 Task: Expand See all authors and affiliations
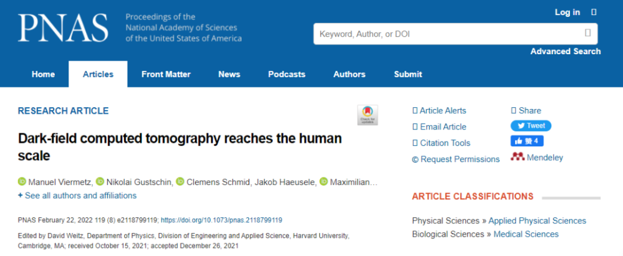click(77, 196)
